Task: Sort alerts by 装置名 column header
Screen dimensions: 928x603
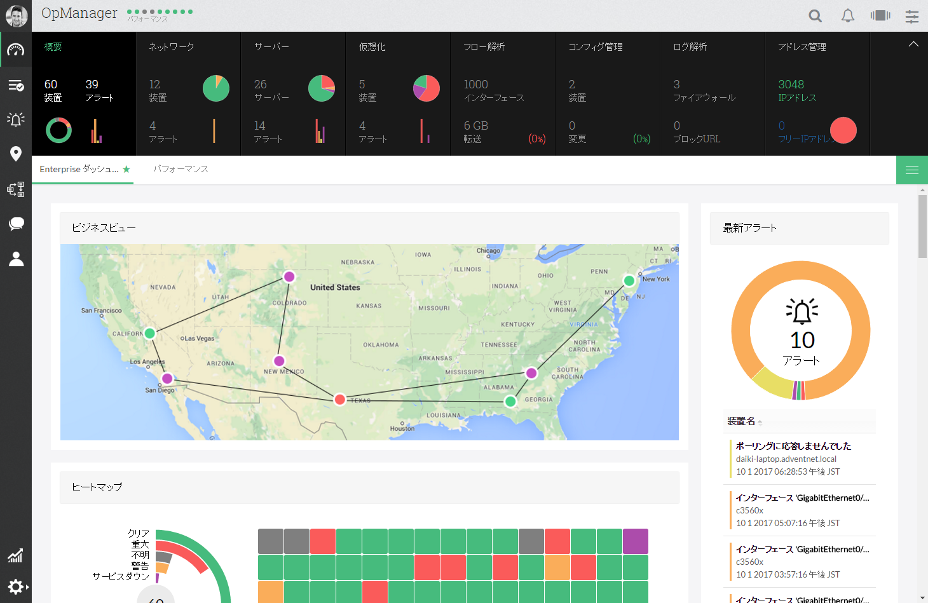Action: 741,421
